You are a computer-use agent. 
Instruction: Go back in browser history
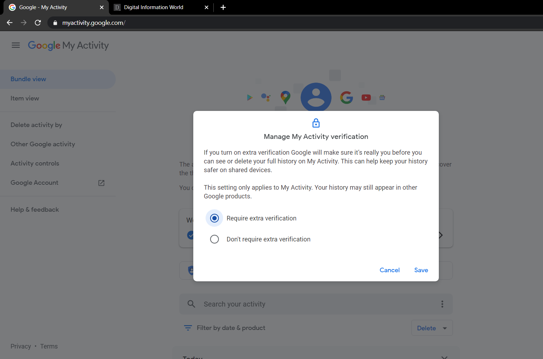pos(10,23)
